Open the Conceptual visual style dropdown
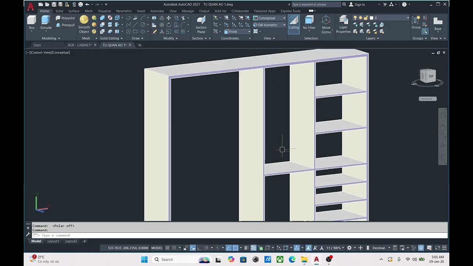473x266 pixels. click(x=269, y=18)
